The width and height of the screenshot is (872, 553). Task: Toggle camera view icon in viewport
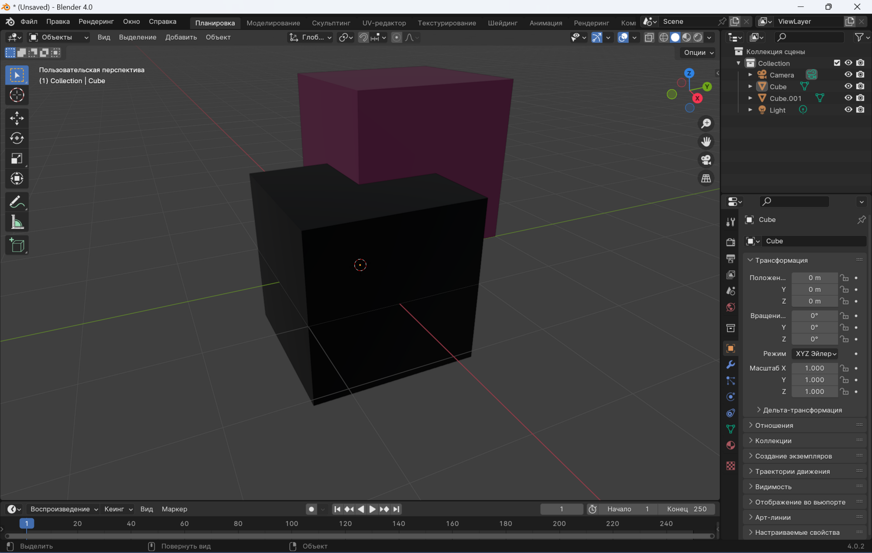click(x=706, y=160)
